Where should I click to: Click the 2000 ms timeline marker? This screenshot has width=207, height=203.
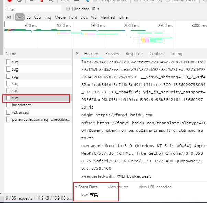tap(131, 25)
